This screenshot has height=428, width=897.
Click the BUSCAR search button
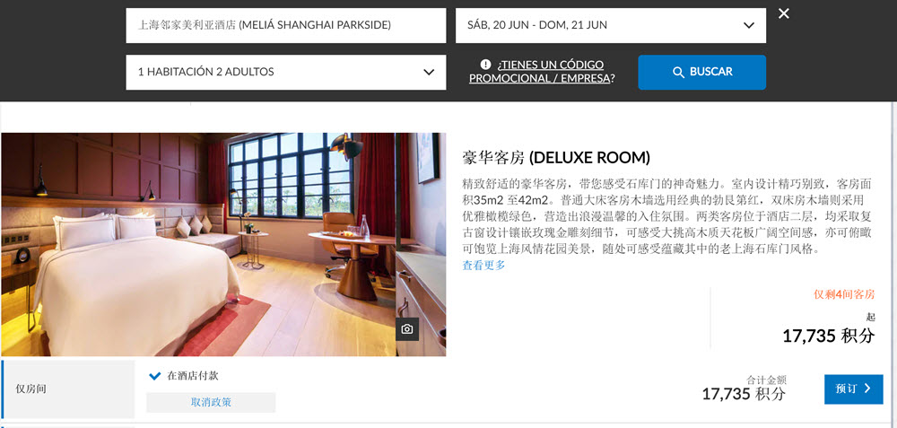click(702, 72)
